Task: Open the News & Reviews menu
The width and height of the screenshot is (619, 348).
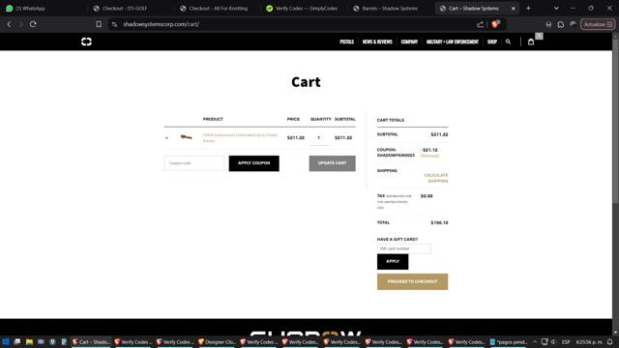Action: coord(377,42)
